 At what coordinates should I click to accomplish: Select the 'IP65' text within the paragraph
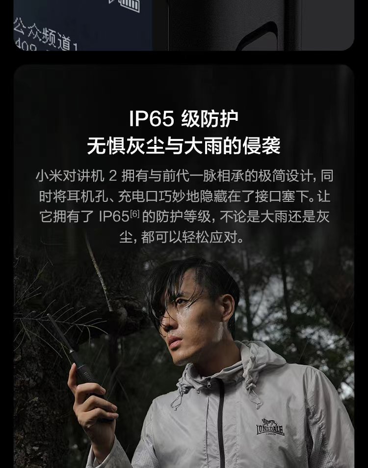[114, 217]
